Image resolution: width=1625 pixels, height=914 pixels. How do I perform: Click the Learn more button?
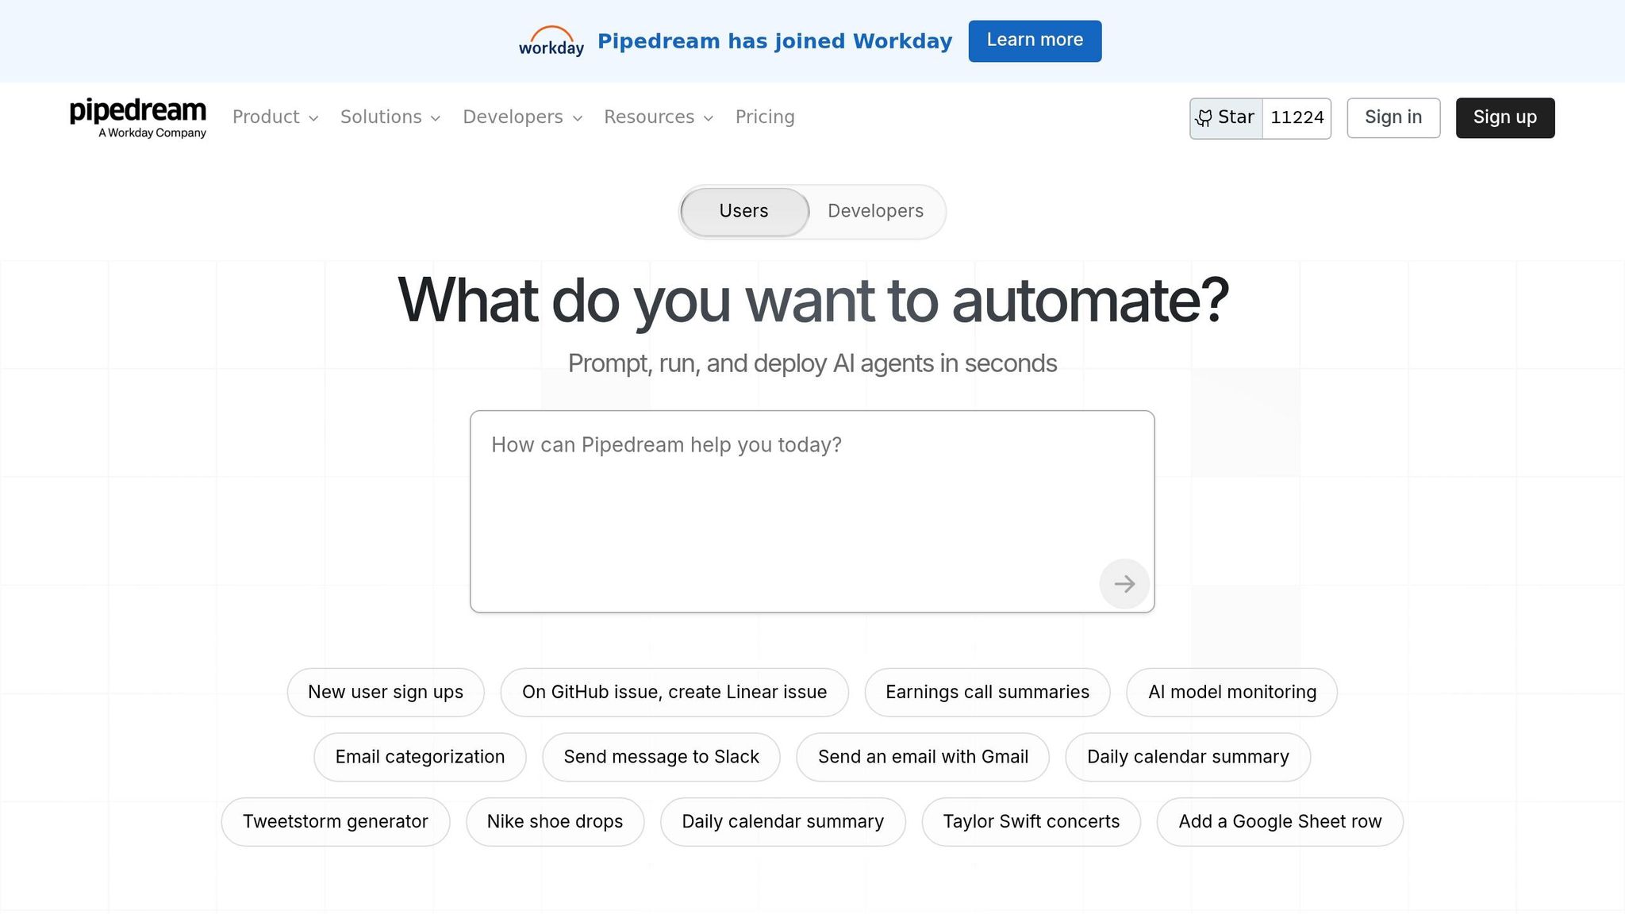pyautogui.click(x=1034, y=40)
